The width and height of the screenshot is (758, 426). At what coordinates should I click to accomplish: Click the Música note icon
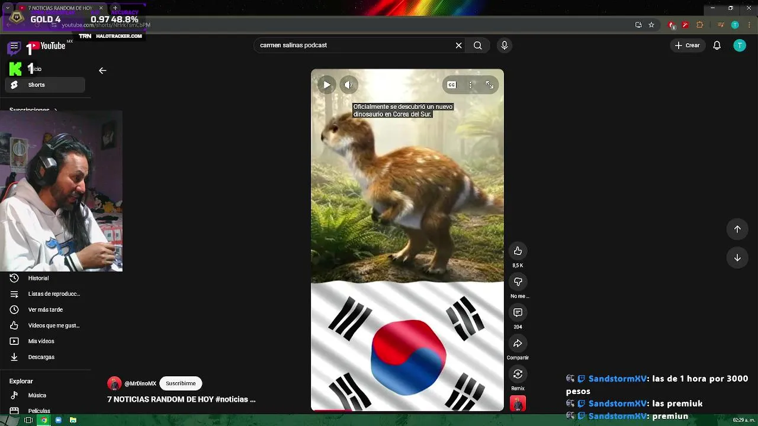[14, 395]
